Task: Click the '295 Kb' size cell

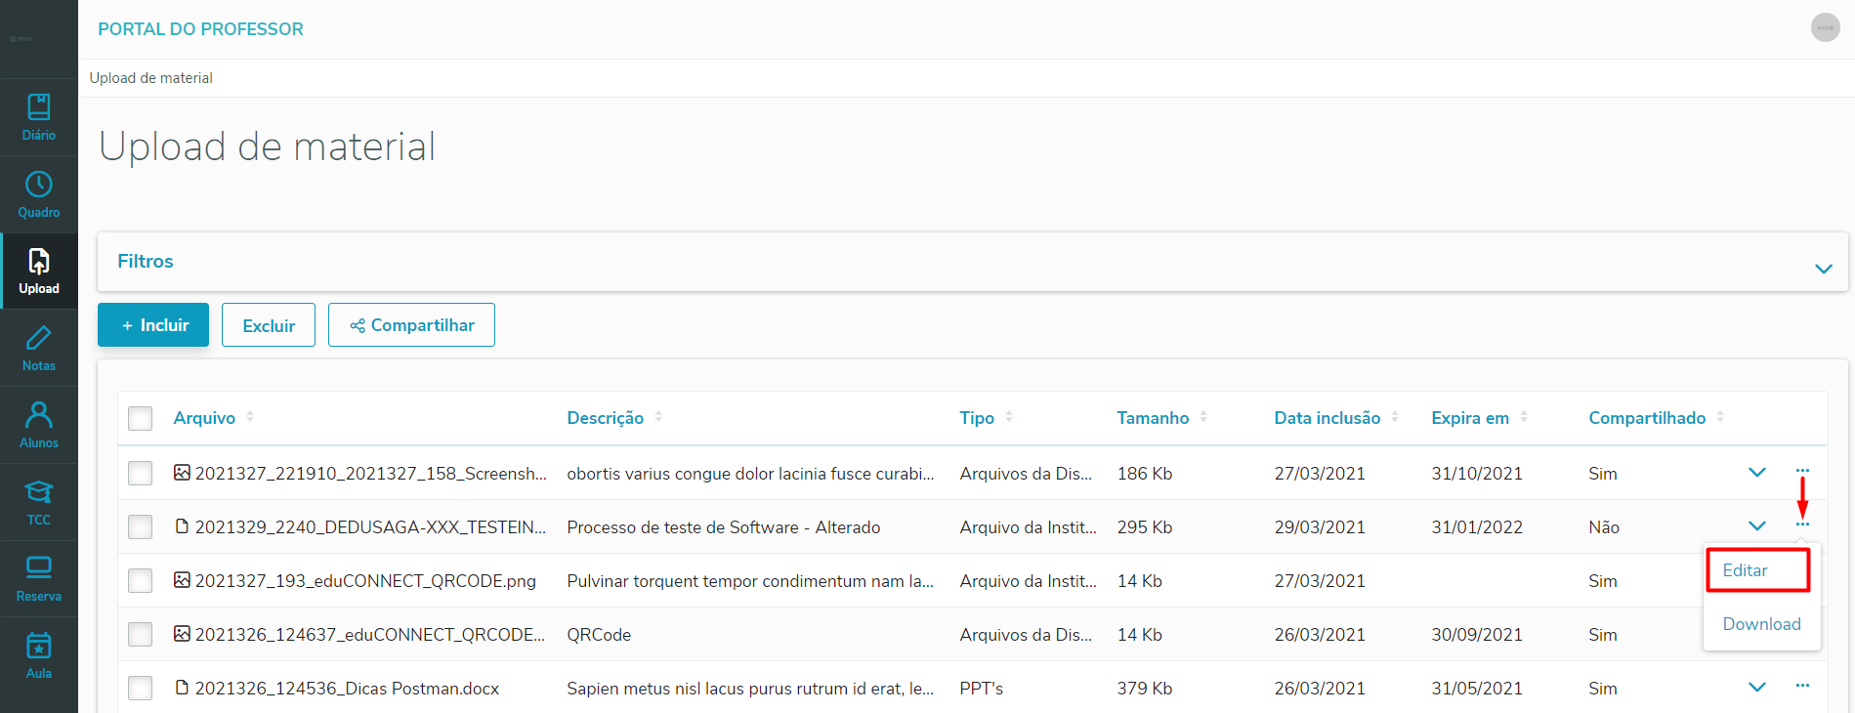Action: pos(1144,527)
